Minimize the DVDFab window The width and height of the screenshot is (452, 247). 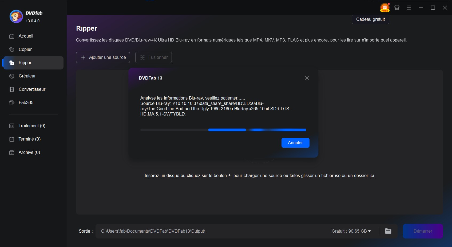point(421,8)
